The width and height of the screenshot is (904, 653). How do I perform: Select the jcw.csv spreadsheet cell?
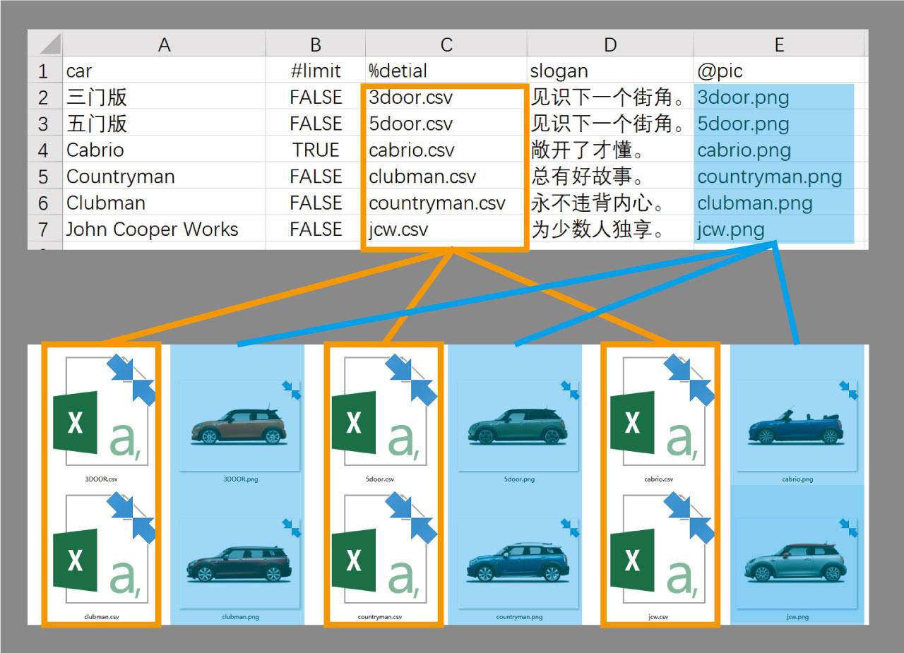point(446,229)
